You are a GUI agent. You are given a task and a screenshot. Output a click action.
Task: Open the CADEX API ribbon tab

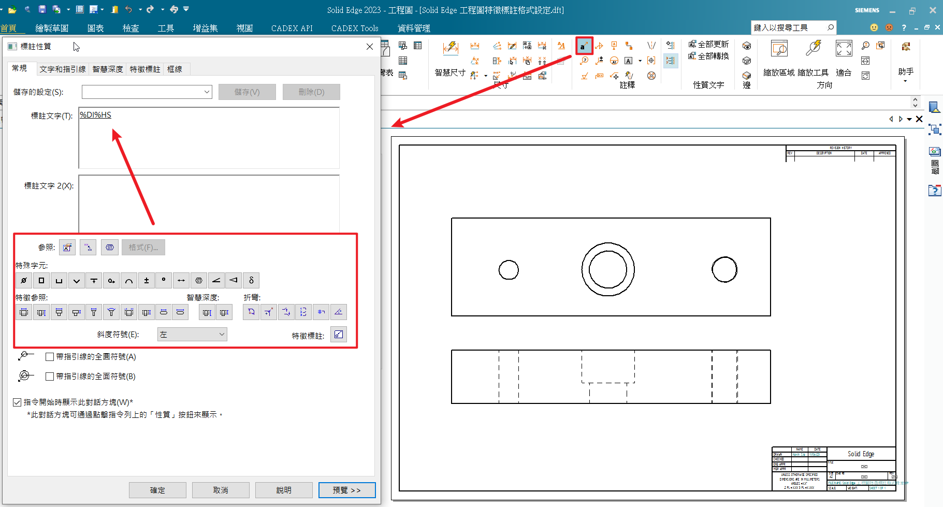point(292,28)
